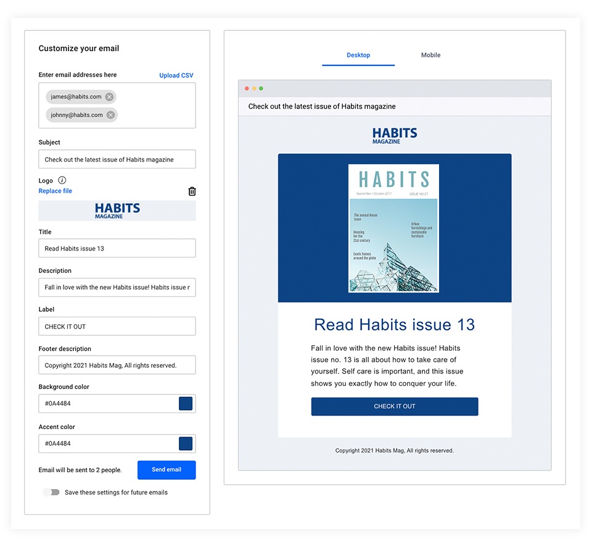Click 'Customize your email' heading
Image resolution: width=592 pixels, height=547 pixels.
pyautogui.click(x=78, y=48)
